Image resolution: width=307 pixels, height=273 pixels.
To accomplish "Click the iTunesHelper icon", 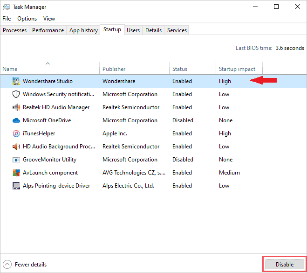I will 16,133.
